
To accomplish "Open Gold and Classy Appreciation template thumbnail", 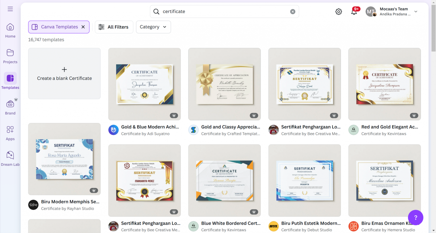I will coord(225,84).
